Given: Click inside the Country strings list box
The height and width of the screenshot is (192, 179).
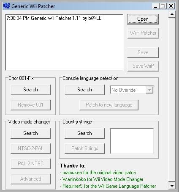Looking at the screenshot, I should coord(132,141).
